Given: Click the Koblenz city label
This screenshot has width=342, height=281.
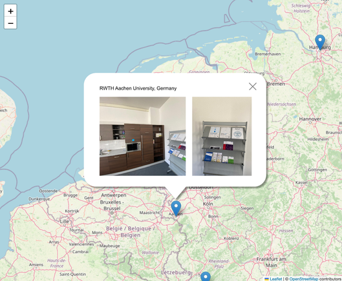Looking at the screenshot, I should click(x=231, y=238).
